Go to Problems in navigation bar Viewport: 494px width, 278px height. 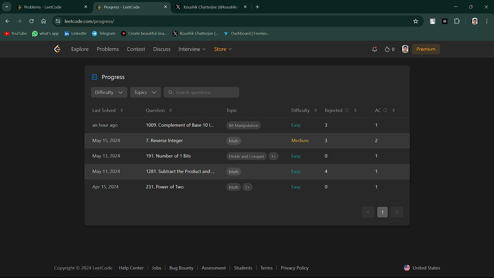tap(108, 49)
